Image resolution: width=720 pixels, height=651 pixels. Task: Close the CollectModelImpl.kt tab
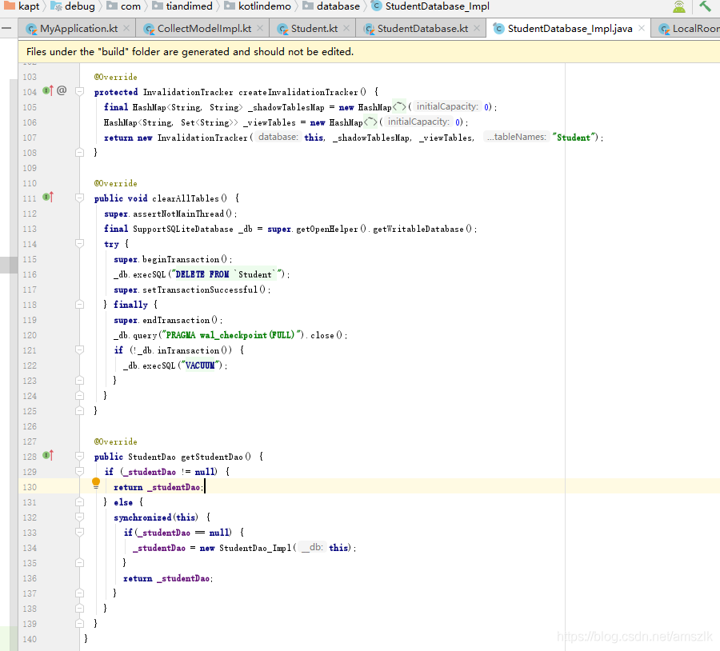260,29
